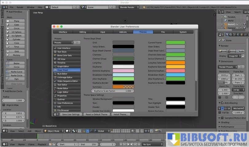Click Reset to Default Theme button
The width and height of the screenshot is (249, 147).
point(97,114)
